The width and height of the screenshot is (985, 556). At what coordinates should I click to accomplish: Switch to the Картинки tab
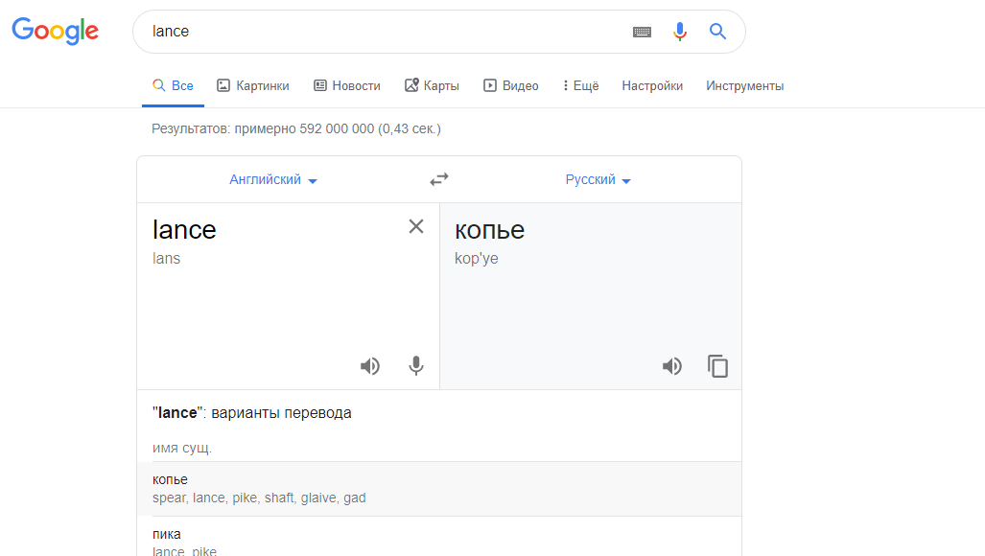pos(253,86)
